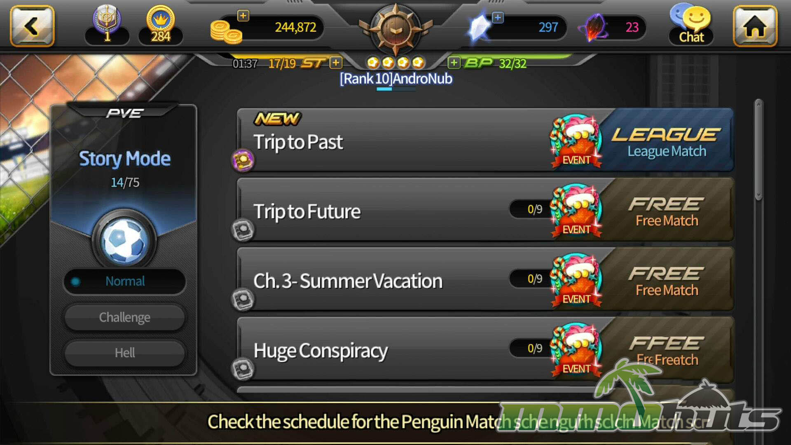Select Hell difficulty
The width and height of the screenshot is (791, 445).
pos(125,353)
